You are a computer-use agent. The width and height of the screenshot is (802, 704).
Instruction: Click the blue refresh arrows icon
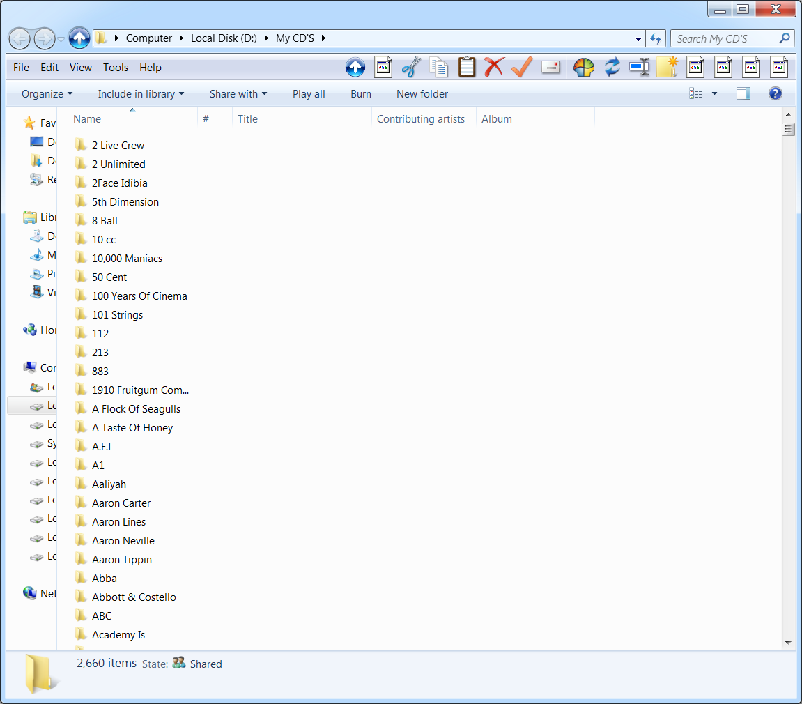(612, 67)
